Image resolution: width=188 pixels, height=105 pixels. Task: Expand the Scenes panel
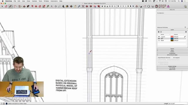tap(172, 49)
